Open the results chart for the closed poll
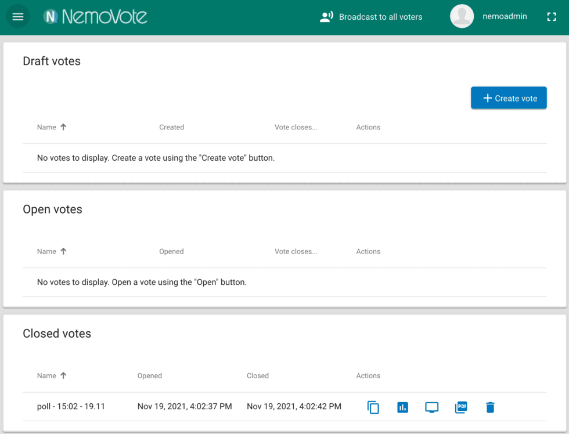The width and height of the screenshot is (569, 434). (402, 407)
